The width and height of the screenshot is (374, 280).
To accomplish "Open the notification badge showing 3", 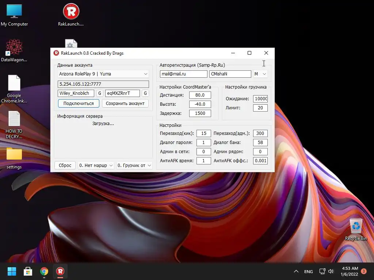I will (x=364, y=271).
